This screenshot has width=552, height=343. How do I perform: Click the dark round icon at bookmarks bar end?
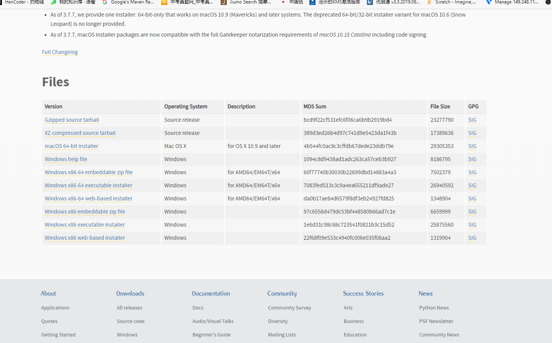point(548,2)
